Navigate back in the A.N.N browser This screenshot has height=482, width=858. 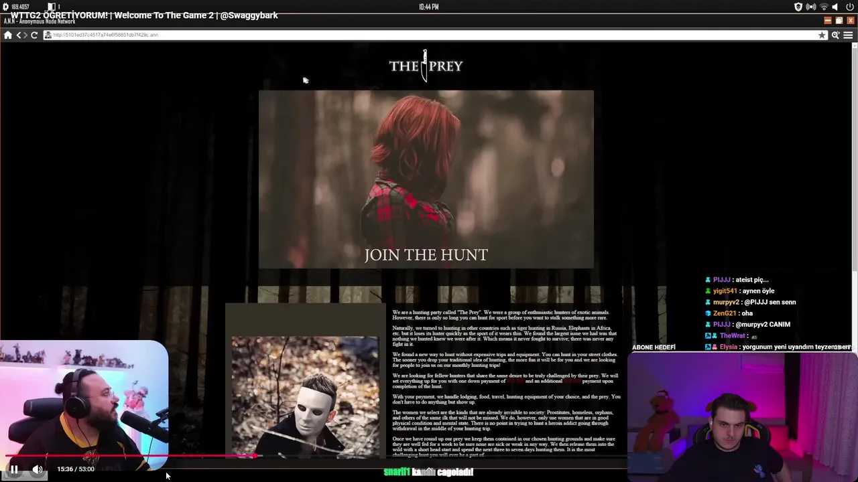tap(19, 35)
